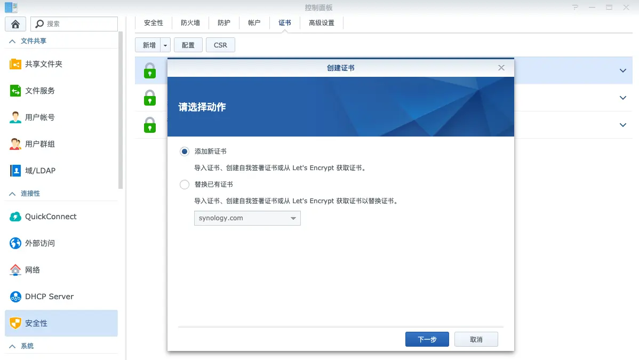This screenshot has width=639, height=360.
Task: Click the Next (下一步) button
Action: click(x=427, y=339)
